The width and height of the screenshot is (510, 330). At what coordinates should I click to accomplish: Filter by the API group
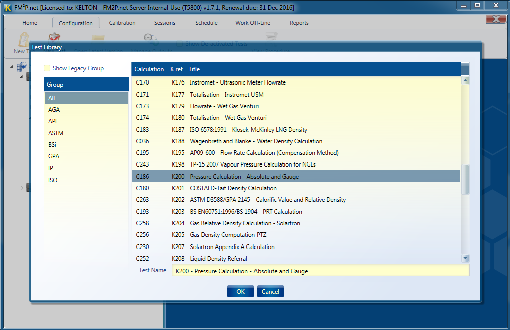tap(86, 121)
